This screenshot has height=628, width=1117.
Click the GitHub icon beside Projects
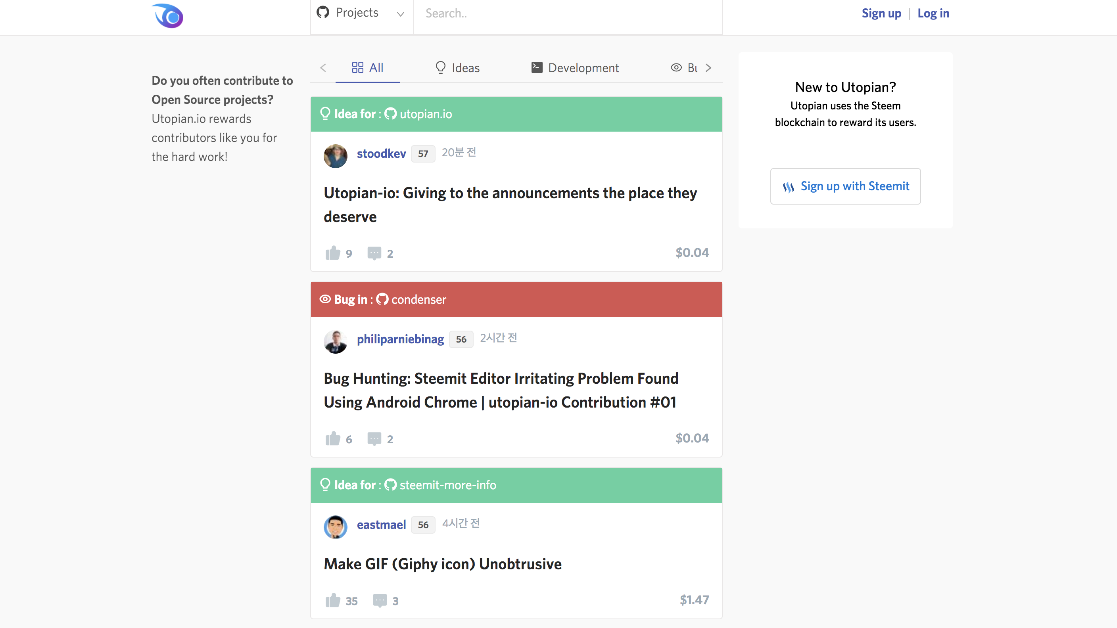(x=322, y=12)
